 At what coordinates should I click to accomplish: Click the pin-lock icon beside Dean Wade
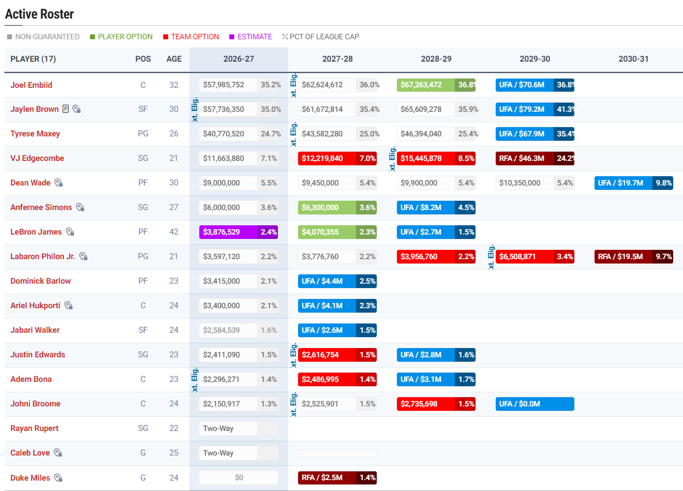coord(58,183)
